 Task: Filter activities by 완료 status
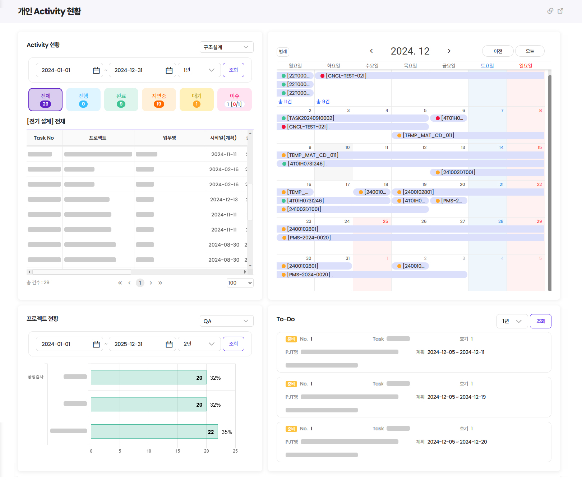coord(121,100)
